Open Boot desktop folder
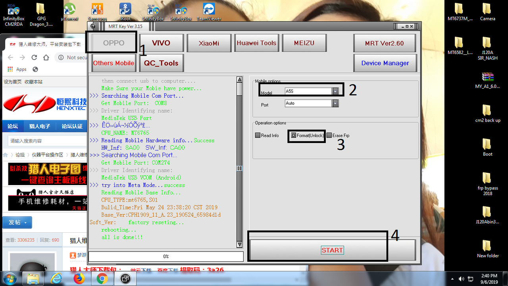 487,147
